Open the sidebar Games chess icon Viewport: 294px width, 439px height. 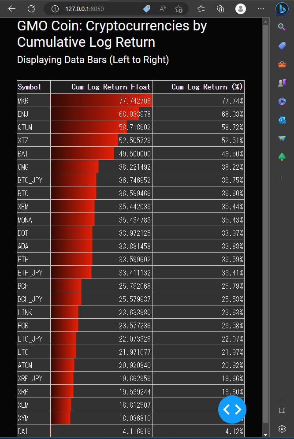(282, 83)
